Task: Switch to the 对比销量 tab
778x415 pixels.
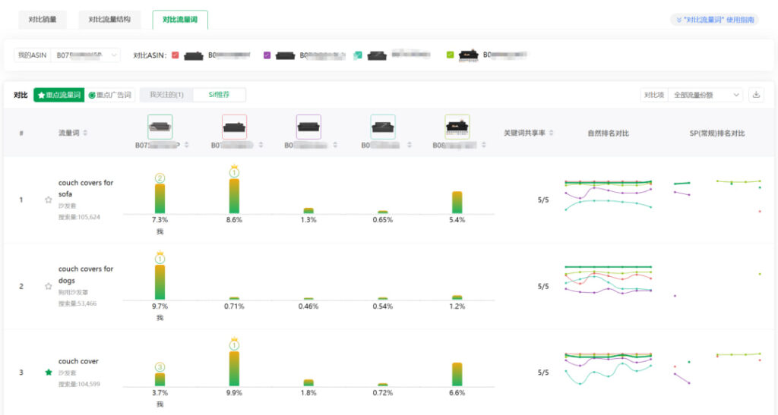Action: [43, 19]
